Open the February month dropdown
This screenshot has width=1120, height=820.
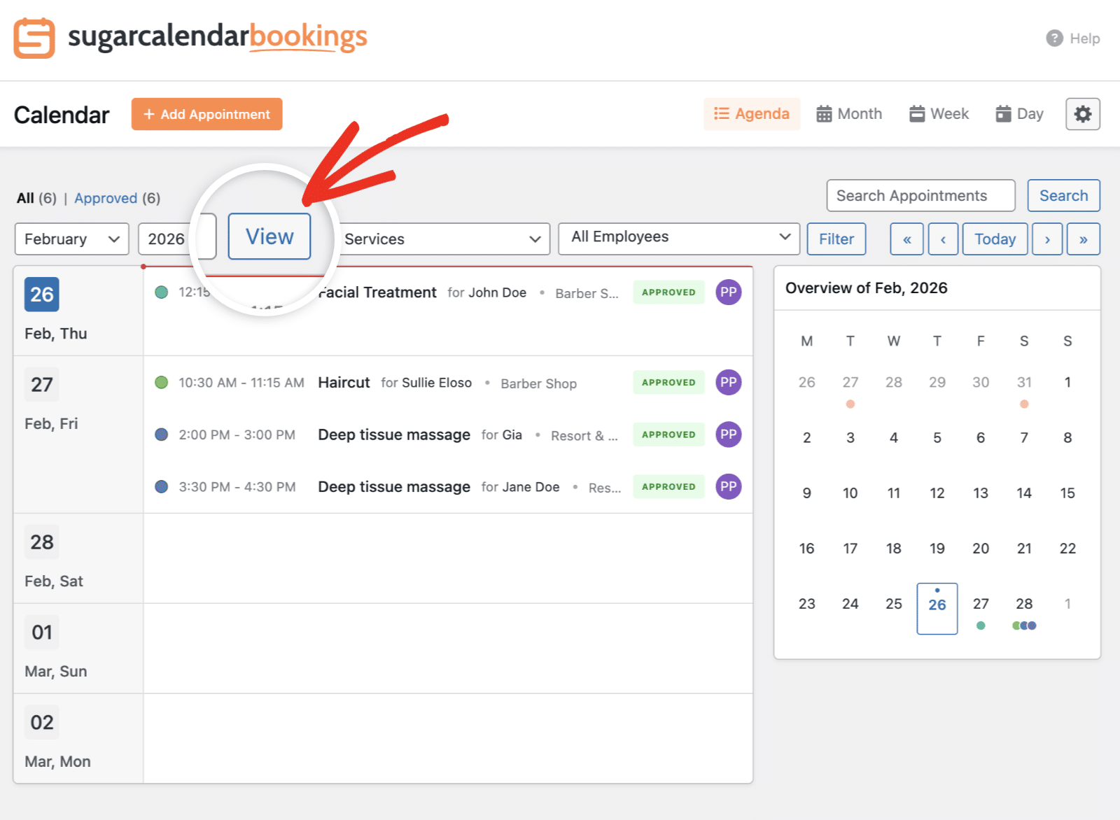(71, 239)
